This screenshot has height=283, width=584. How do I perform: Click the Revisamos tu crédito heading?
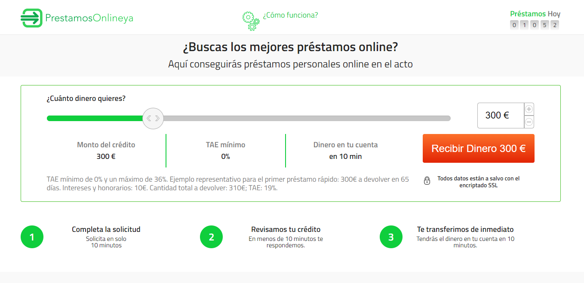pos(286,229)
